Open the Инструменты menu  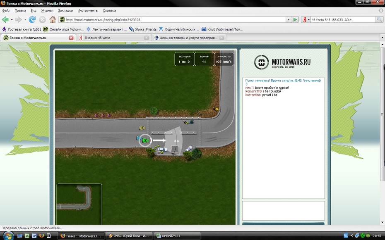(88, 10)
